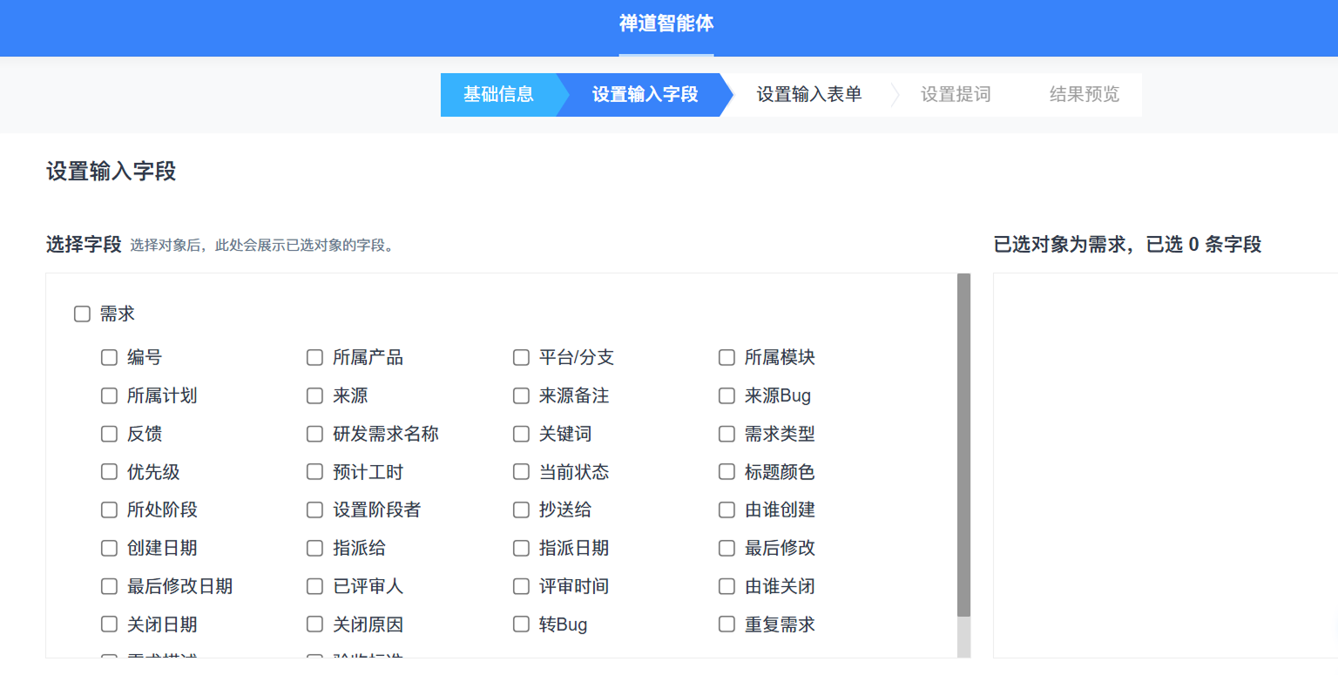This screenshot has height=675, width=1338.
Task: Tick the 创建日期 field
Action: [109, 548]
